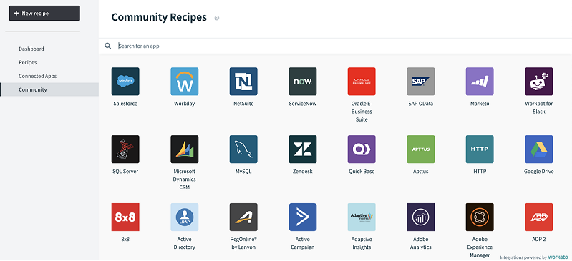Choose Adobe Experience Manager icon
Screen dimensions: 572x261
pyautogui.click(x=480, y=217)
